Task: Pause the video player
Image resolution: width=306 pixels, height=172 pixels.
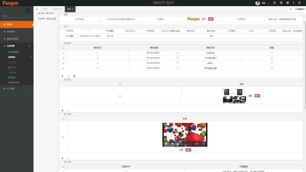Action: coord(166,143)
